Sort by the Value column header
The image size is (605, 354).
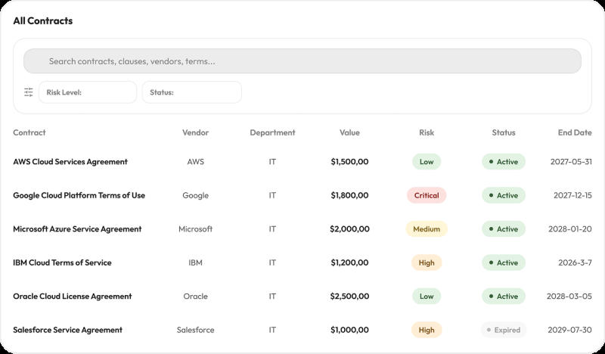349,132
